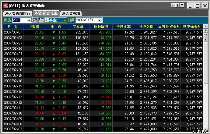Open the 法人買賣超 tab

[x=71, y=14]
